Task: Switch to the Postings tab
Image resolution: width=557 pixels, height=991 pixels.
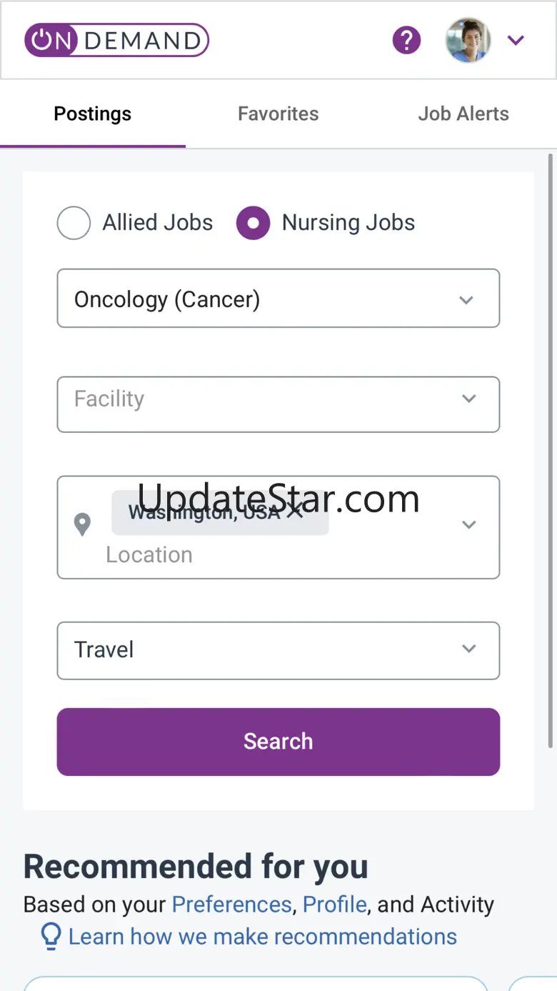Action: click(93, 114)
